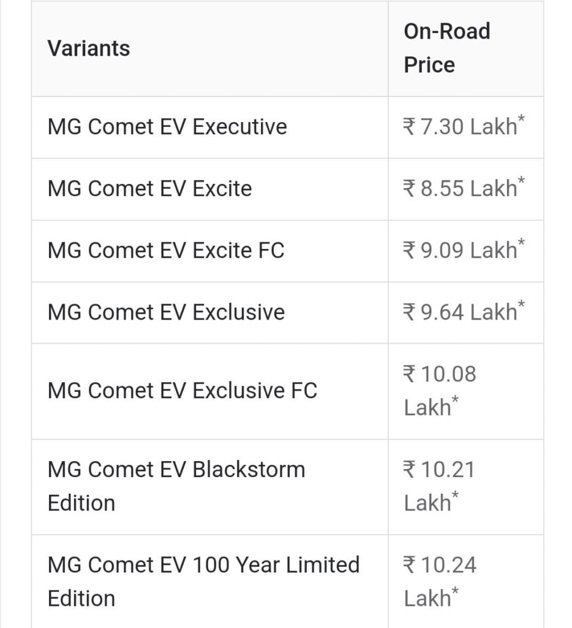Image resolution: width=572 pixels, height=628 pixels.
Task: Click the On-Road Price column header
Action: coord(446,48)
